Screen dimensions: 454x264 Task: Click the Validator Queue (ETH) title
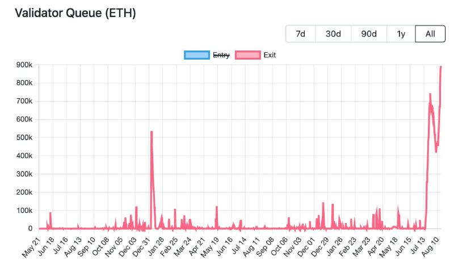pos(75,12)
